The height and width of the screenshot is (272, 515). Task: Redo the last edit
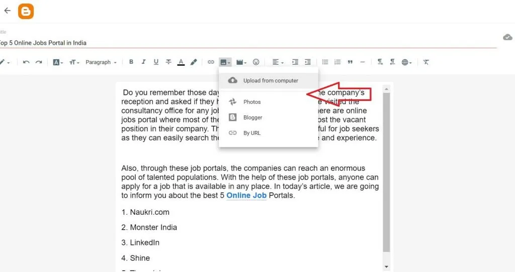point(39,62)
